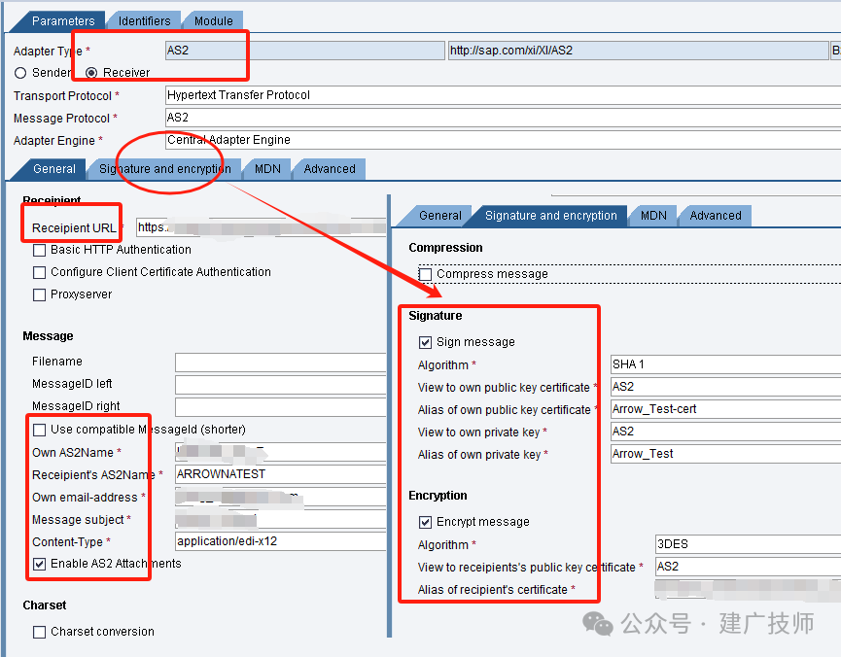This screenshot has height=657, width=841.
Task: Open the signature Algorithm SHA 1 dropdown
Action: click(725, 364)
